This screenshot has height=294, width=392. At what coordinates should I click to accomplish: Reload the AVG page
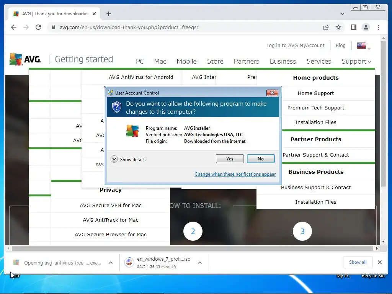tap(38, 27)
